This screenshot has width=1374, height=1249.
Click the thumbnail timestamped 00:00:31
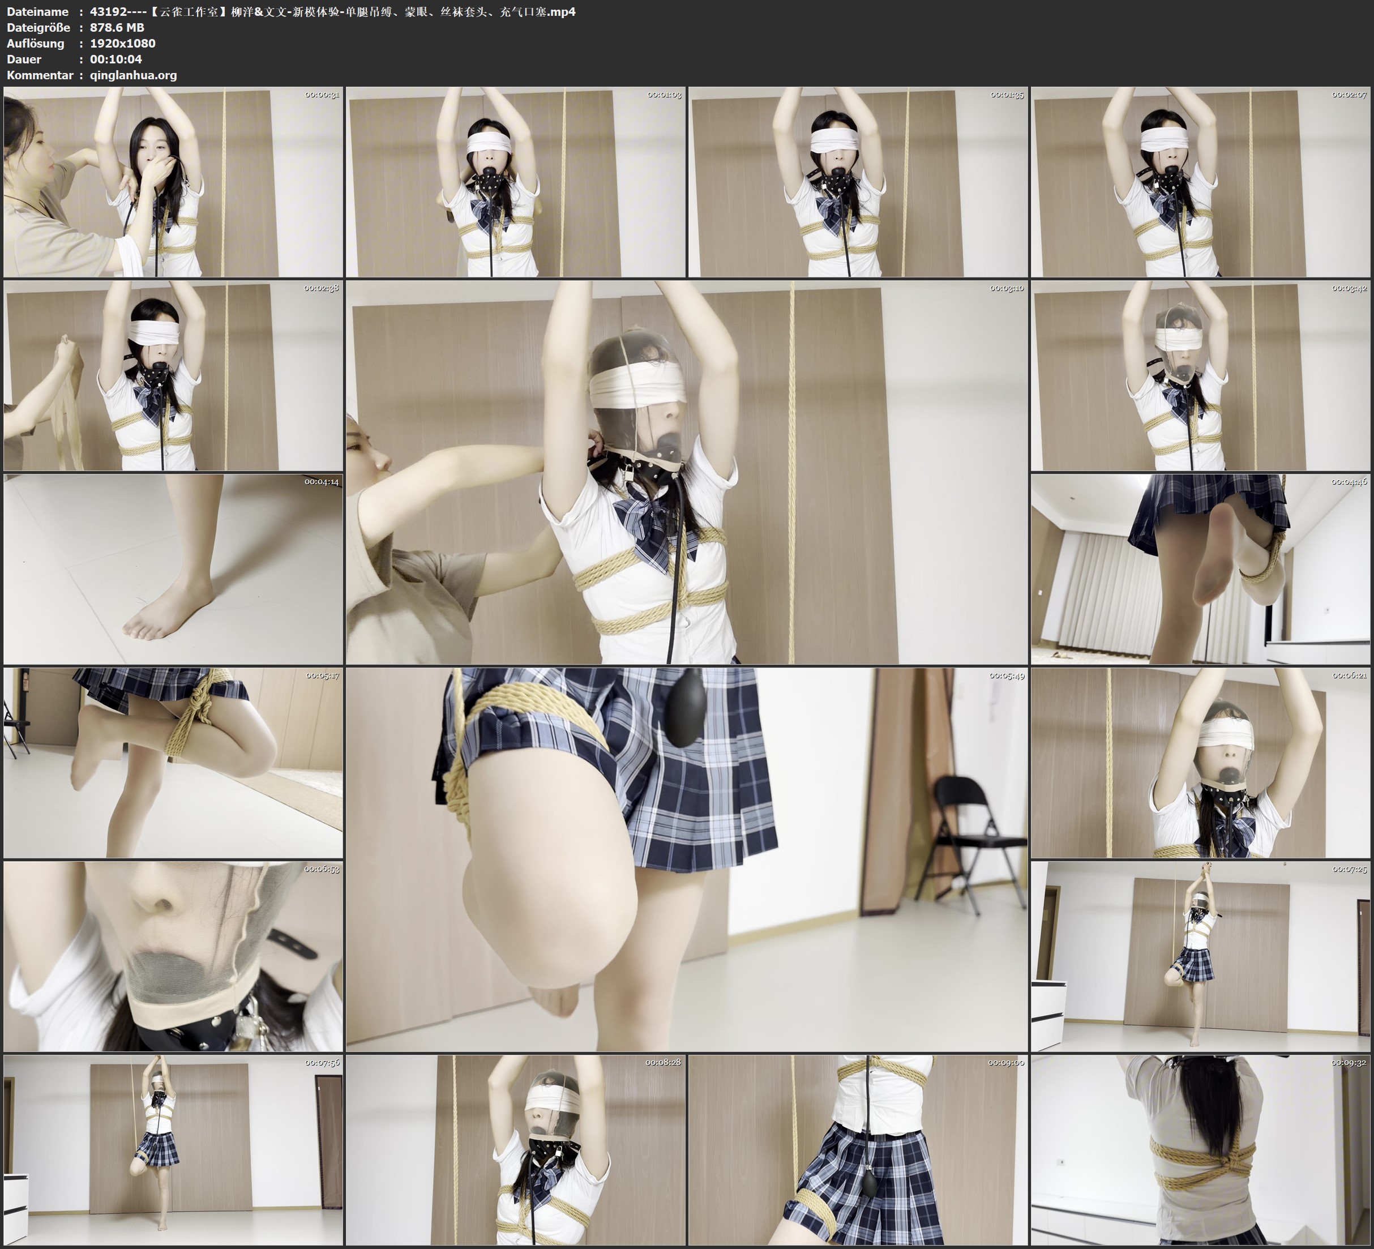point(173,182)
